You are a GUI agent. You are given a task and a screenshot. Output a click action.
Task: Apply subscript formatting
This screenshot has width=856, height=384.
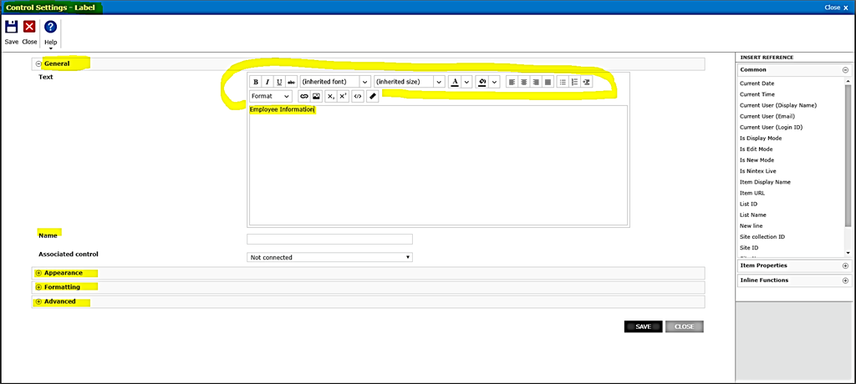tap(331, 96)
